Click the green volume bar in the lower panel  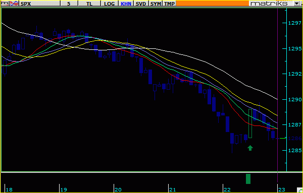(248, 179)
